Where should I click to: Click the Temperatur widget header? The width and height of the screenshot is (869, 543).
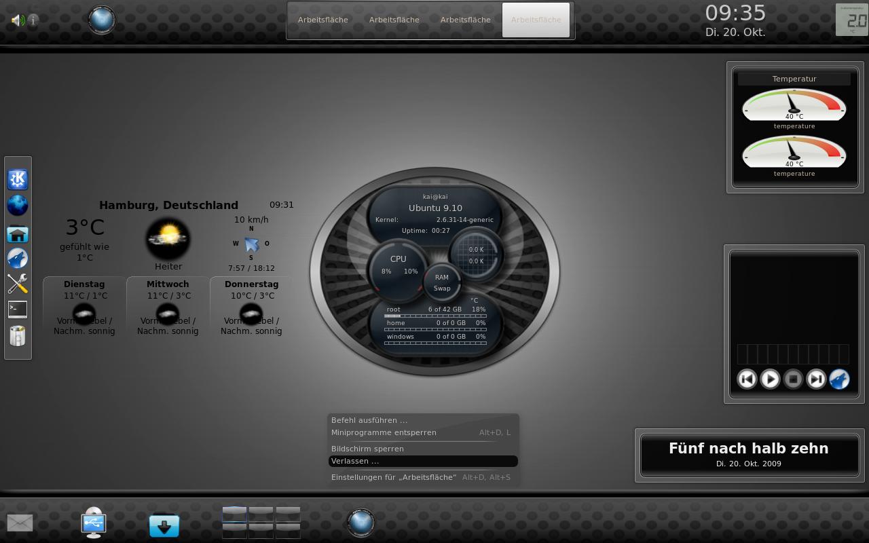(x=794, y=79)
